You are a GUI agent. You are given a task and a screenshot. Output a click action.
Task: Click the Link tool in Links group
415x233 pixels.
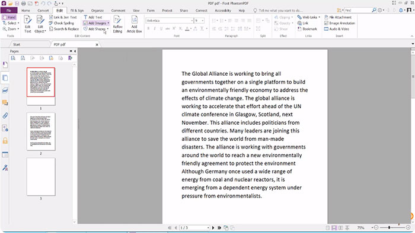point(303,23)
